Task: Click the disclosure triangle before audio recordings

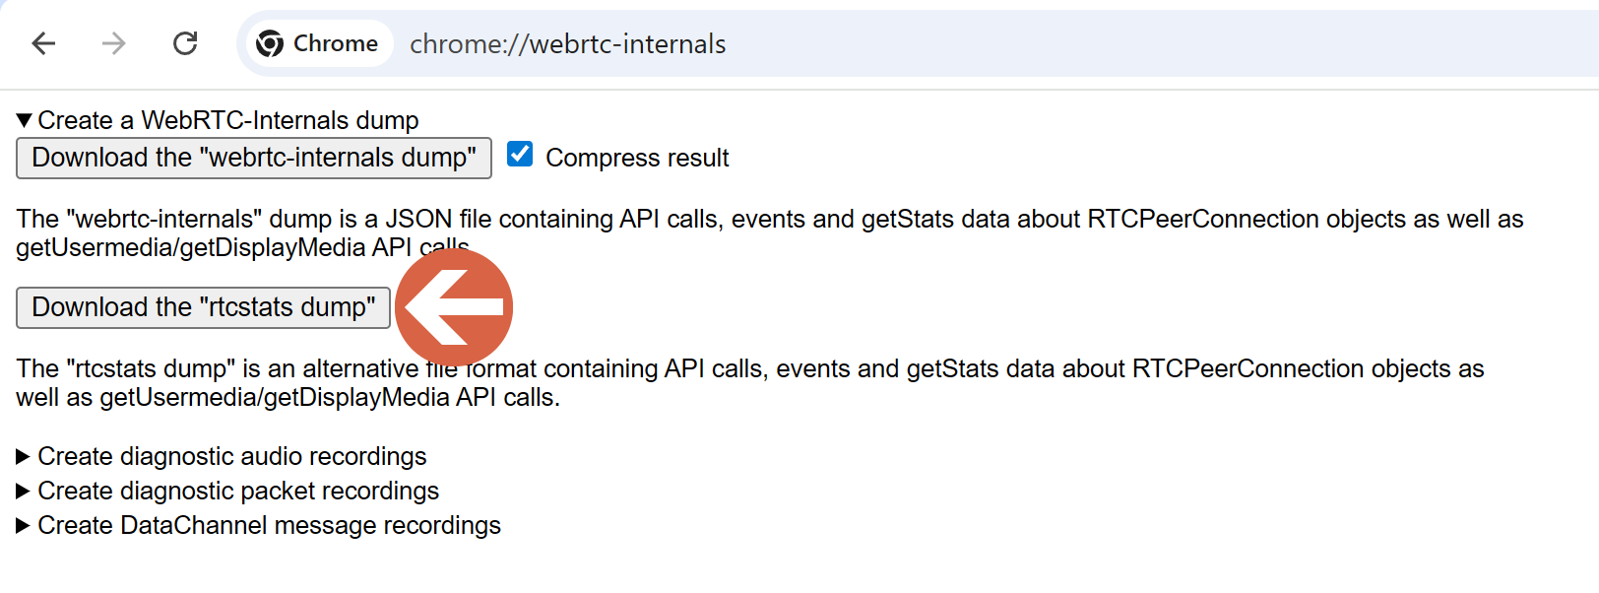Action: (x=24, y=456)
